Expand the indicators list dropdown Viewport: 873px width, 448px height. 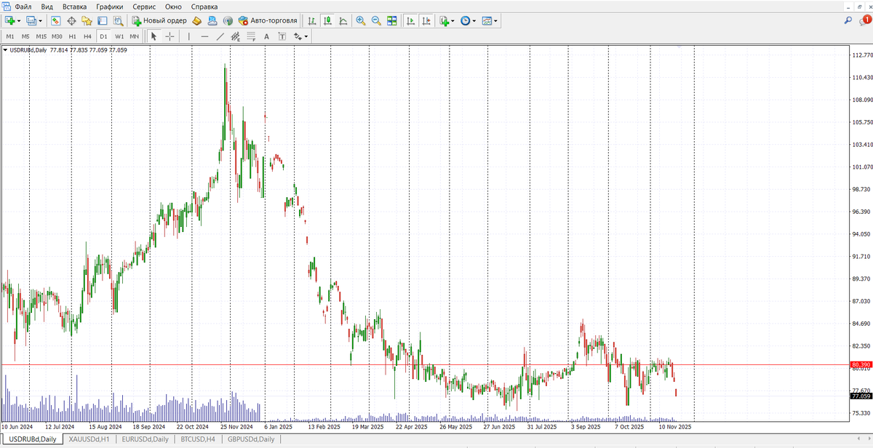(x=451, y=21)
